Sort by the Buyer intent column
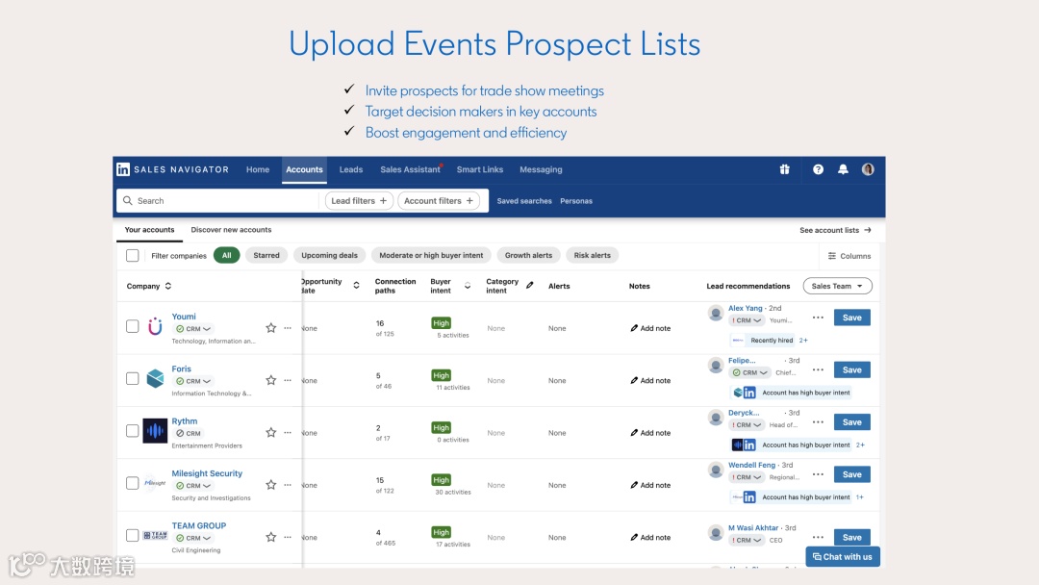Viewport: 1039px width, 585px height. click(x=468, y=286)
